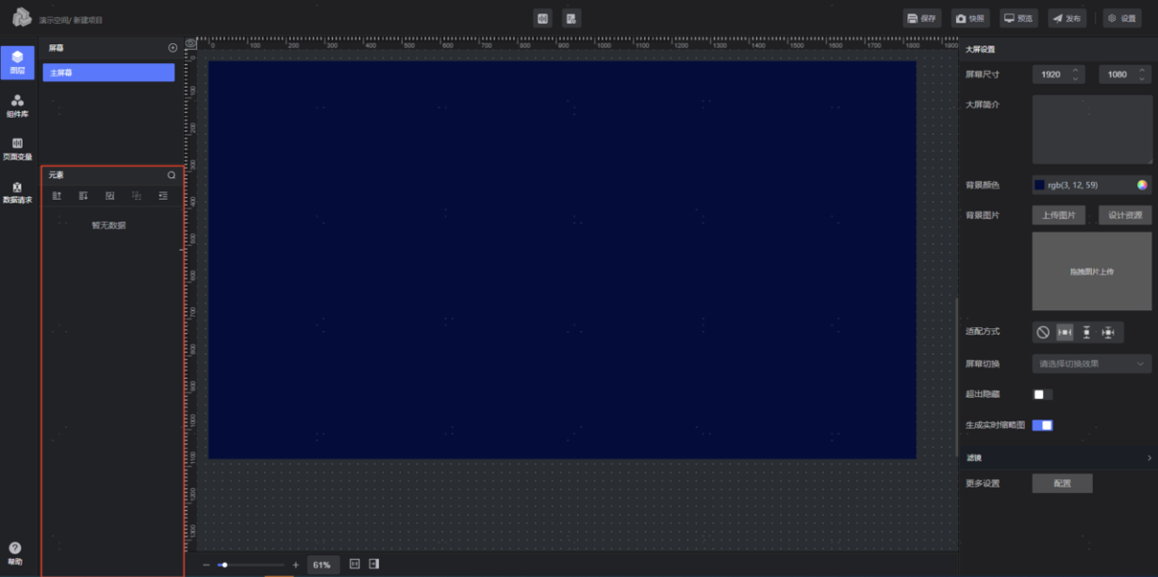Click the search icon in 元素 panel
The height and width of the screenshot is (577, 1158).
[x=172, y=175]
